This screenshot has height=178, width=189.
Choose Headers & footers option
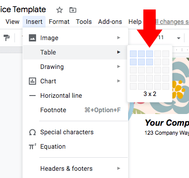point(75,169)
